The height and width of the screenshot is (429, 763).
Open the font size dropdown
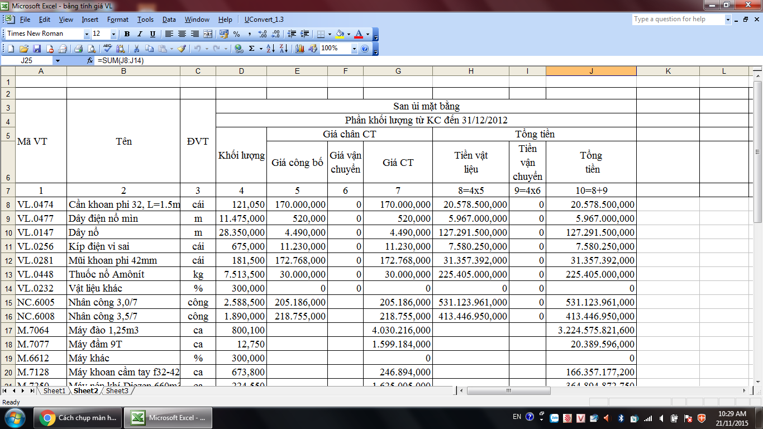(x=114, y=34)
